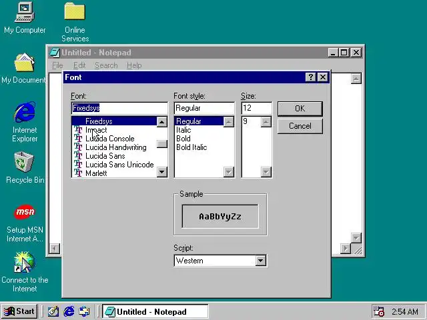Select Bold font style
Viewport: 427px width, 320px height.
click(199, 139)
